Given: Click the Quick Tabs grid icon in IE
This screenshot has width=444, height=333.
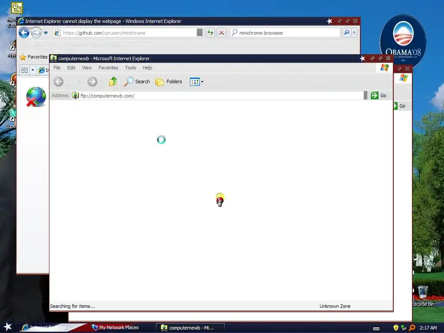Looking at the screenshot, I should tap(25, 70).
